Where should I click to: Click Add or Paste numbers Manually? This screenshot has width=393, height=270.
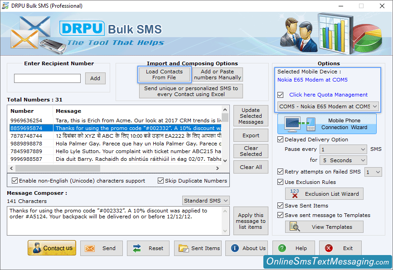pos(217,74)
